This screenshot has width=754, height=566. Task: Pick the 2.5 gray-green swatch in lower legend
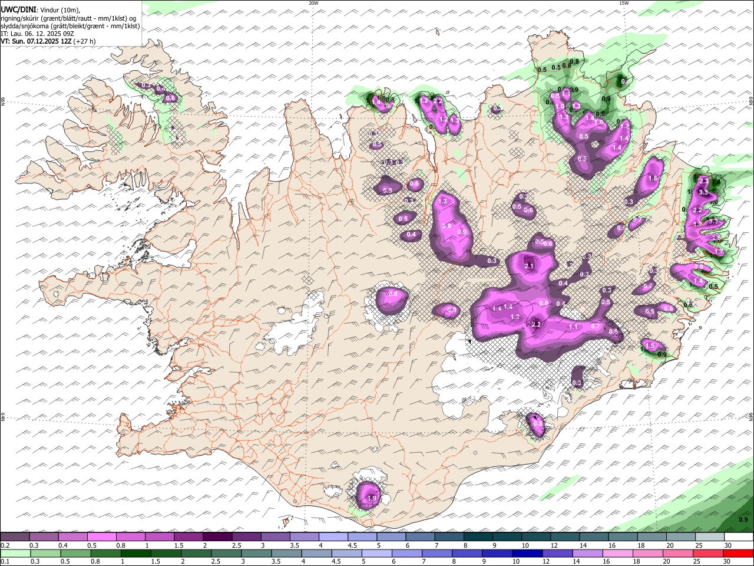[226, 553]
